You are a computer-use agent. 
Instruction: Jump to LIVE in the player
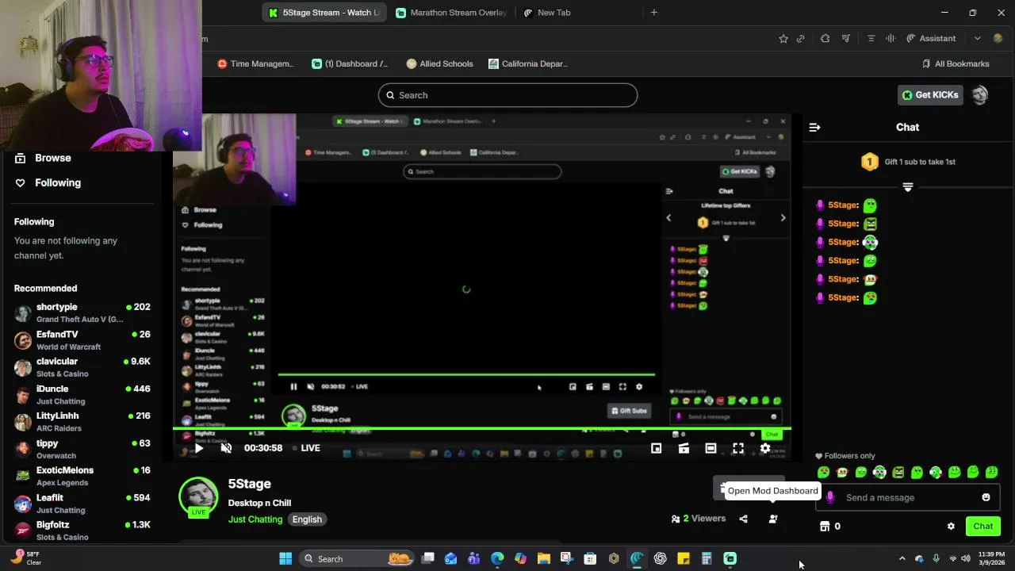point(306,448)
